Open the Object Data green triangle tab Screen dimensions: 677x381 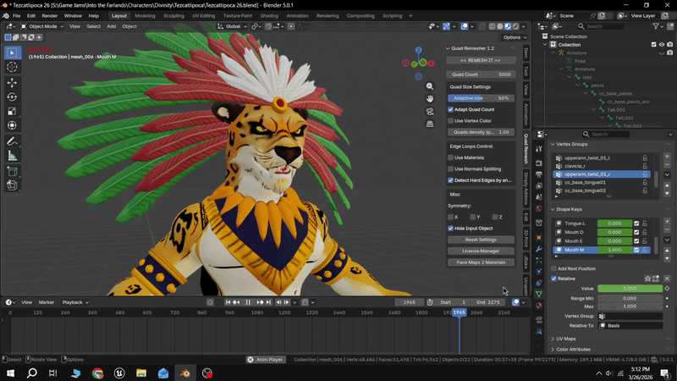tap(539, 294)
